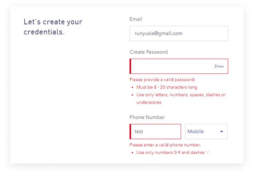Click the "Create Password" label
This screenshot has height=177, width=254.
[149, 52]
